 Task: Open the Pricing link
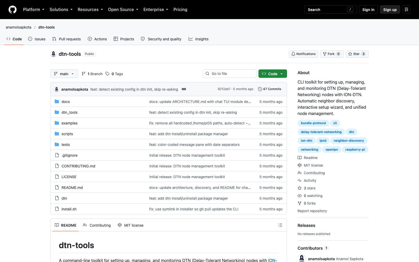point(180,9)
